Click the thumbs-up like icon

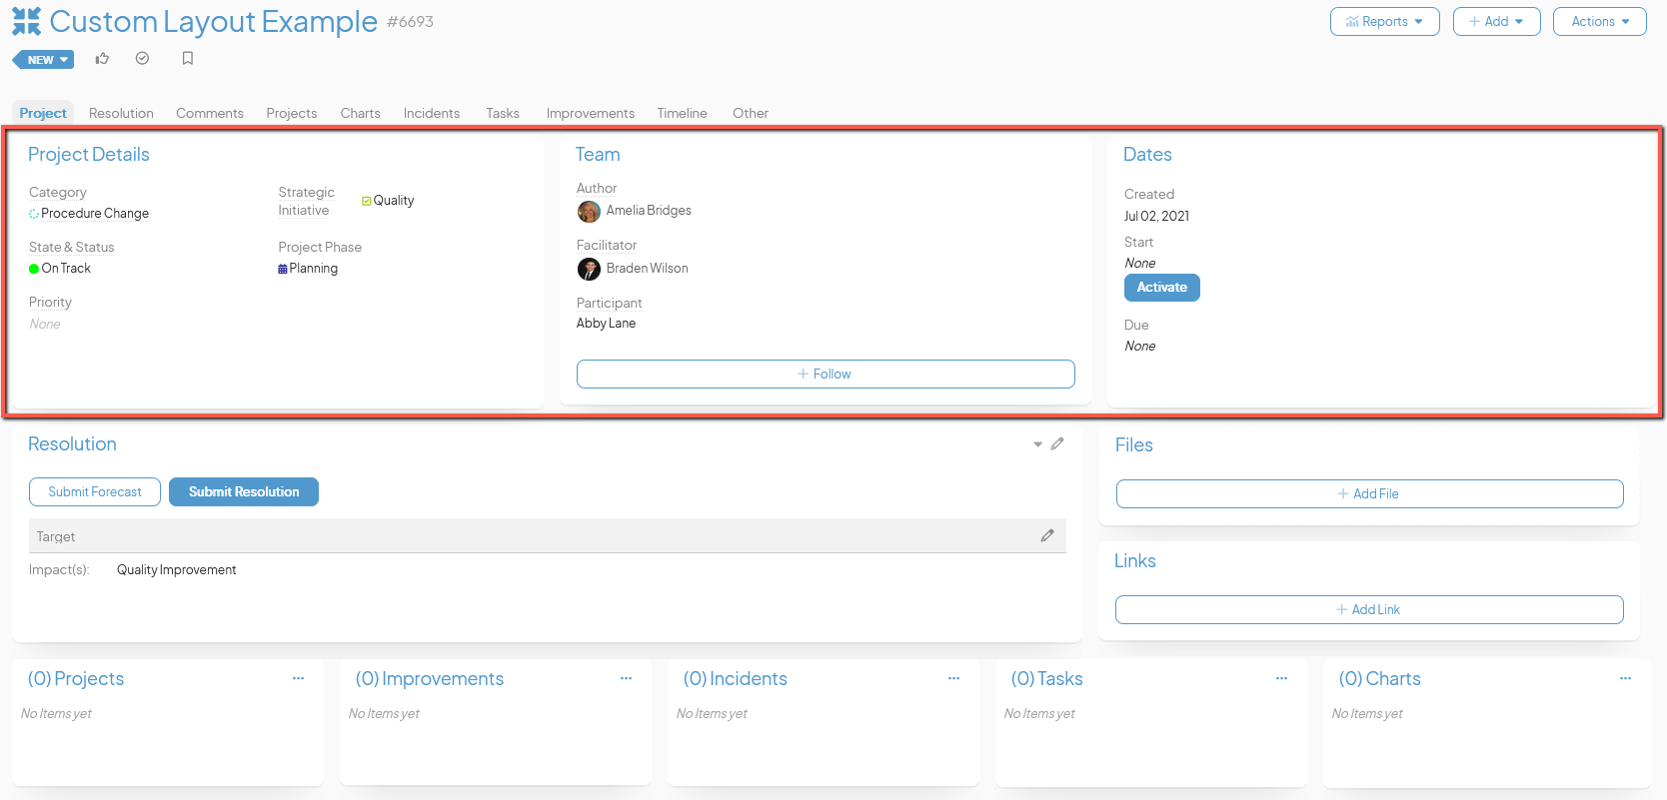102,59
